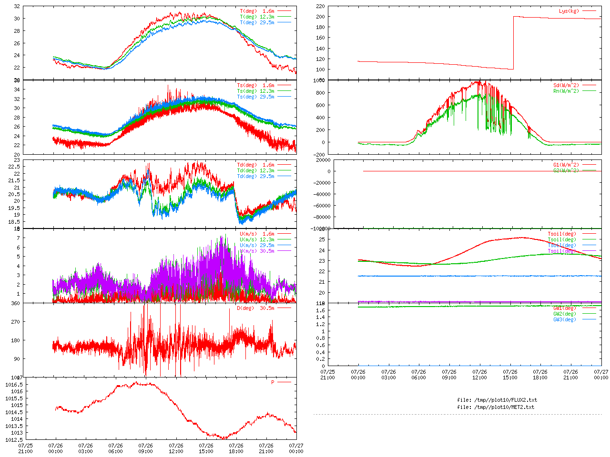Click the Td(deg) 1.6m legend entry

point(256,165)
